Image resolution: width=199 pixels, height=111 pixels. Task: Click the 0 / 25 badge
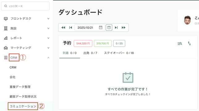[x=119, y=43]
